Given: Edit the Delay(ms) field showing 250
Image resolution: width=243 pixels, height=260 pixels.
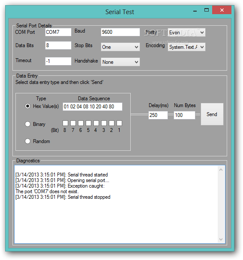Looking at the screenshot, I should [158, 115].
